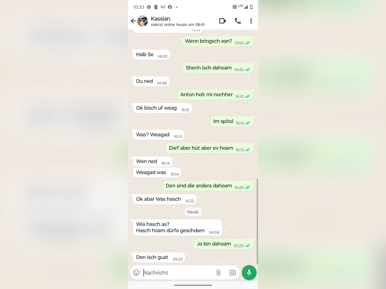Open the emoji picker in message bar
This screenshot has width=386, height=289.
[137, 272]
